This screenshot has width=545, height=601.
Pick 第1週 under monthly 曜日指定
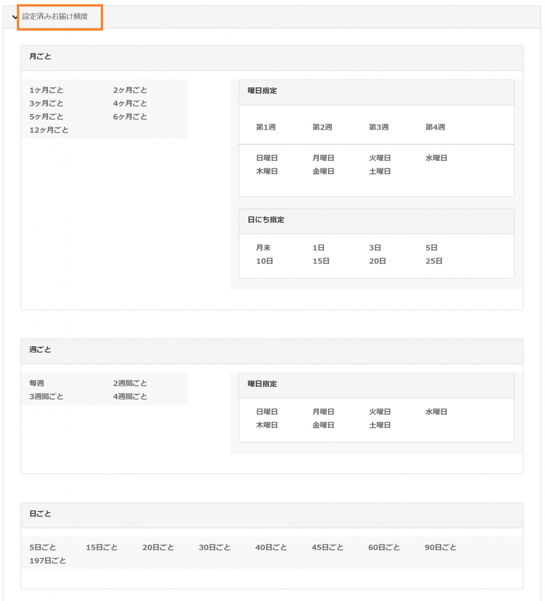coord(265,127)
